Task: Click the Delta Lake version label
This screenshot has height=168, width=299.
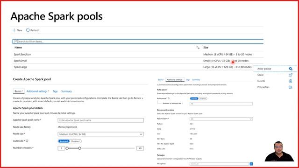Action: pyautogui.click(x=161, y=149)
